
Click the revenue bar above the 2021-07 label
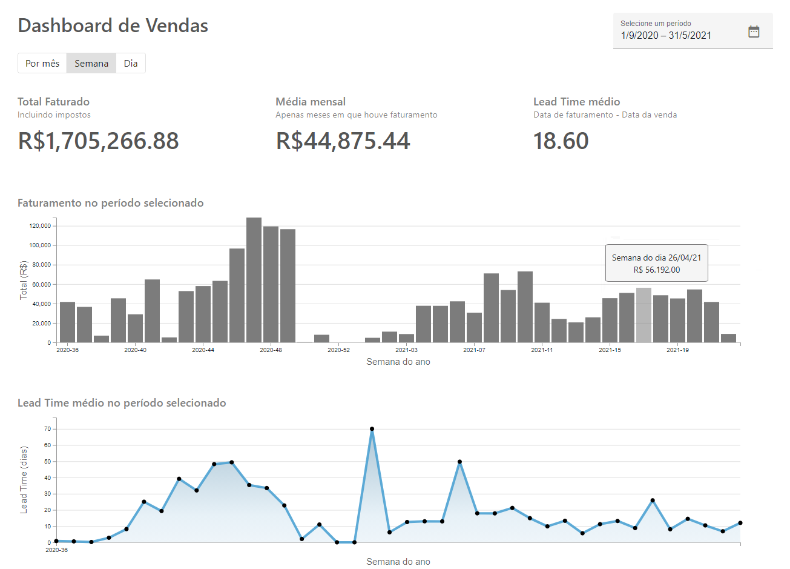coord(474,327)
